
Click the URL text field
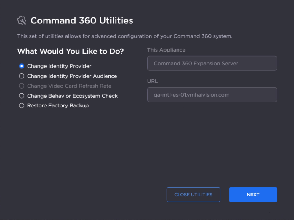point(212,95)
